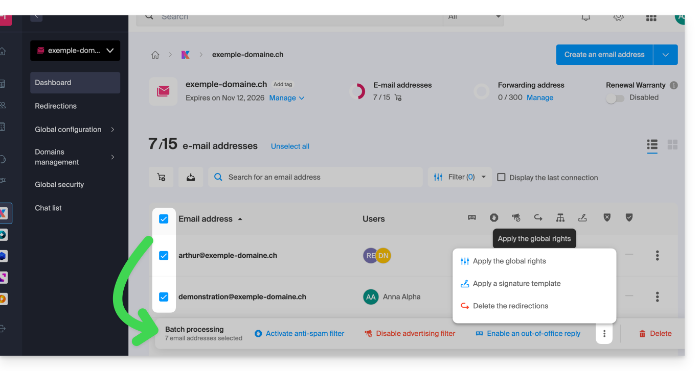Click the out-of-office reply column icon

pyautogui.click(x=472, y=218)
